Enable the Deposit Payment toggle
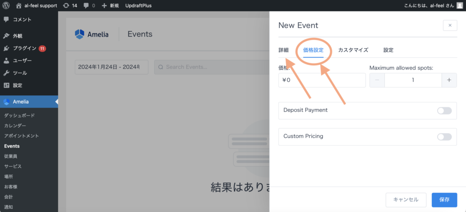The height and width of the screenshot is (212, 466). (444, 110)
